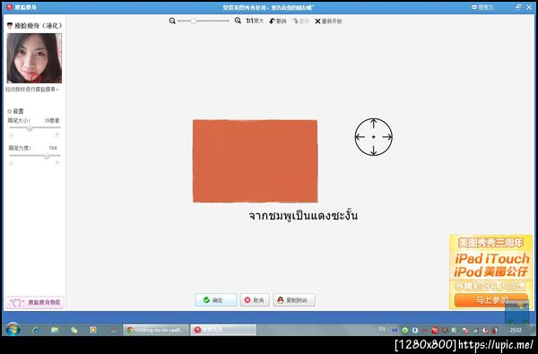The image size is (538, 354).
Task: Cancel with the red X 取消 button
Action: point(255,300)
